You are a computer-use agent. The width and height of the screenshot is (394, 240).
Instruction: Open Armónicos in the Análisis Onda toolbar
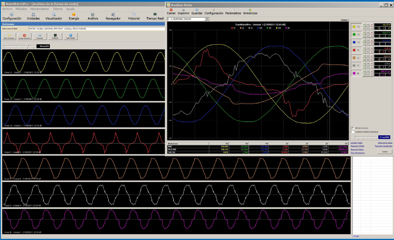(x=250, y=11)
